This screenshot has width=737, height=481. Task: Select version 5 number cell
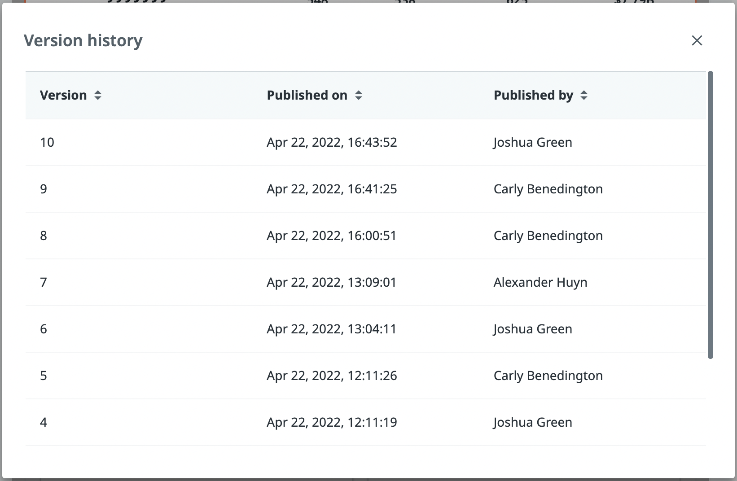click(x=44, y=376)
